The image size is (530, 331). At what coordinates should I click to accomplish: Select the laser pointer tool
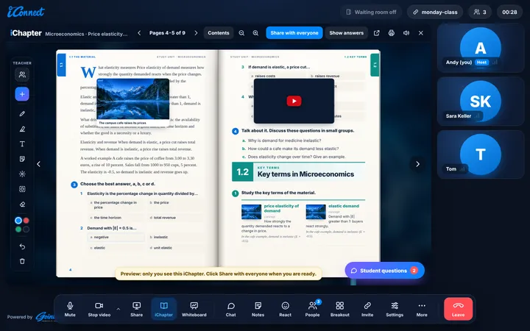(22, 174)
